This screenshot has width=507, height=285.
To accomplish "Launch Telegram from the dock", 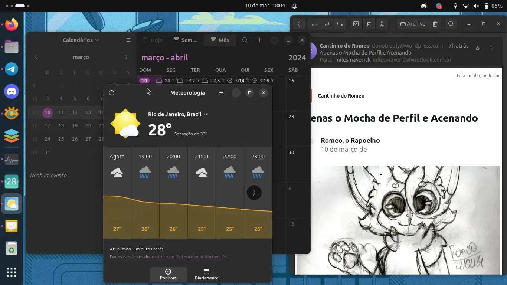I will pyautogui.click(x=12, y=69).
